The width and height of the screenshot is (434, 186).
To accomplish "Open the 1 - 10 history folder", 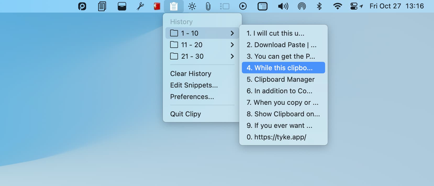I will (202, 33).
